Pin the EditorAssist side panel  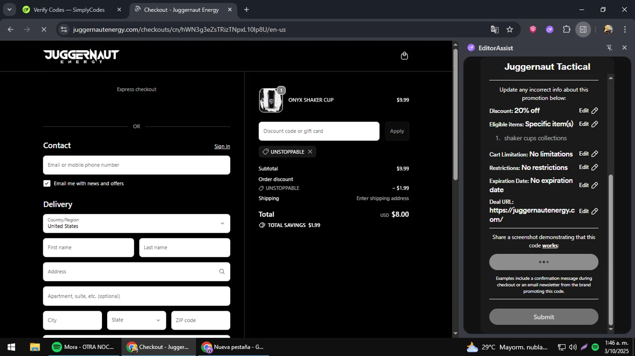(610, 48)
